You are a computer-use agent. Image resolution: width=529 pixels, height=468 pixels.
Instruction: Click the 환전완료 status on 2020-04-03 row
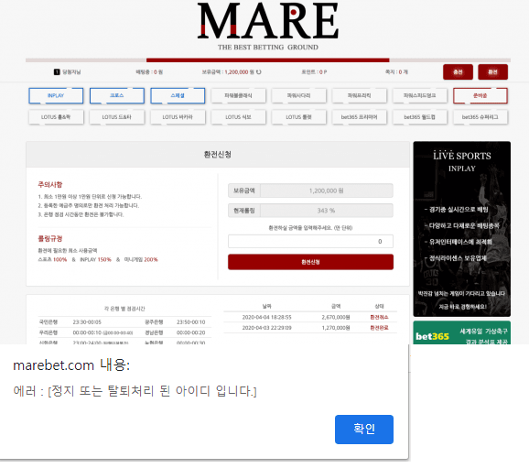pos(379,328)
